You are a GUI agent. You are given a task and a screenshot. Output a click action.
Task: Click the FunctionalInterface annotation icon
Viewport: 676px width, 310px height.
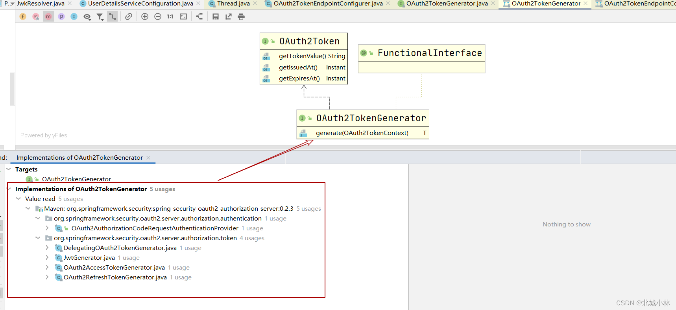pos(364,53)
